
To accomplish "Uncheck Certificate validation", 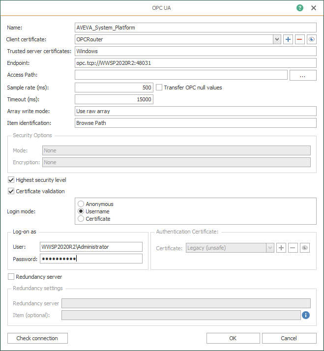I will pyautogui.click(x=11, y=191).
